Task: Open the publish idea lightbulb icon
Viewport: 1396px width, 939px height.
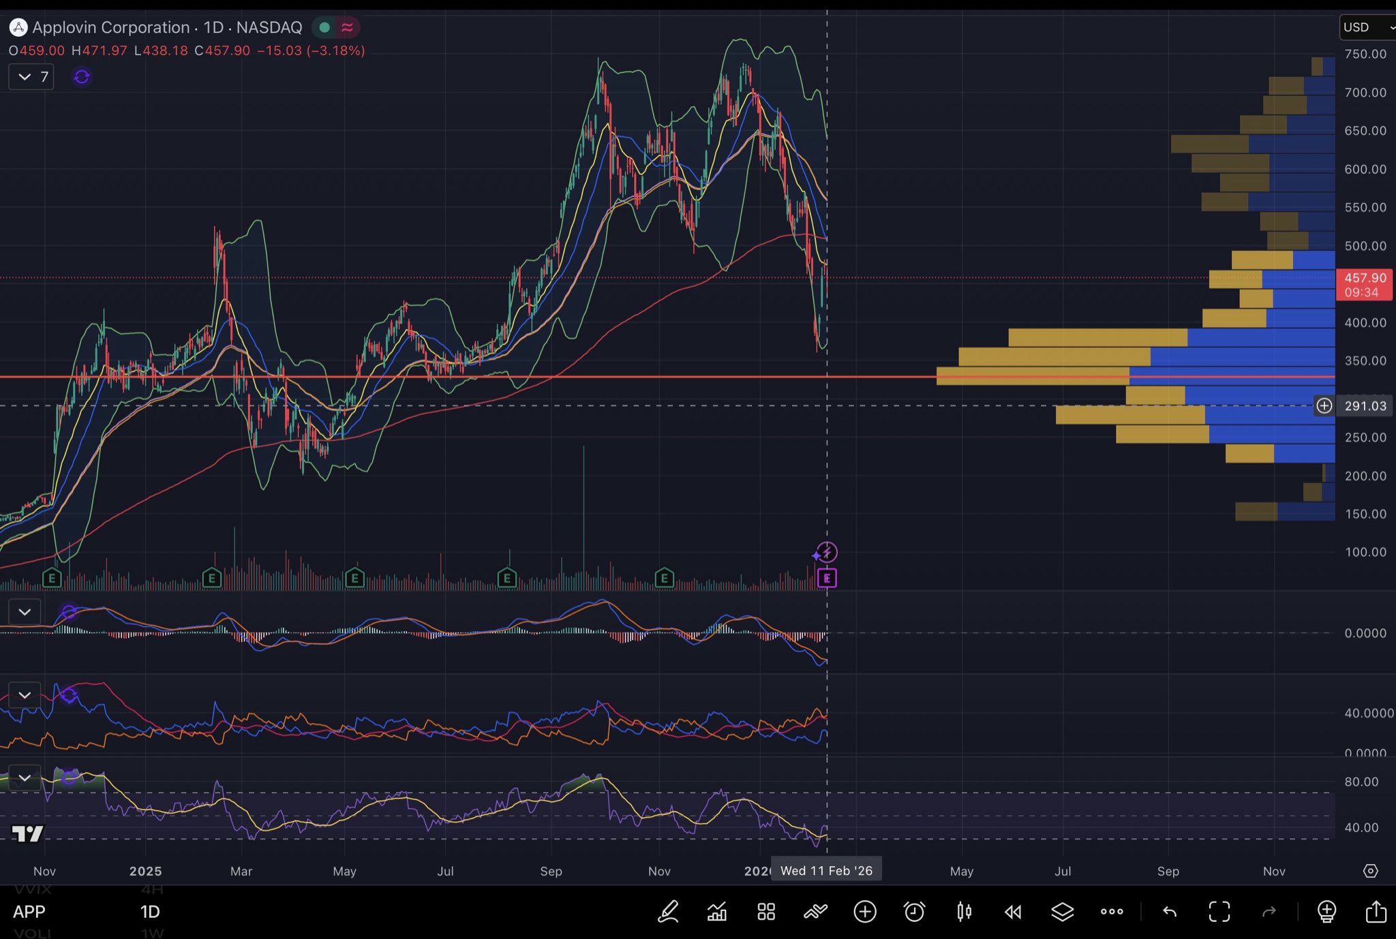Action: click(x=1326, y=911)
